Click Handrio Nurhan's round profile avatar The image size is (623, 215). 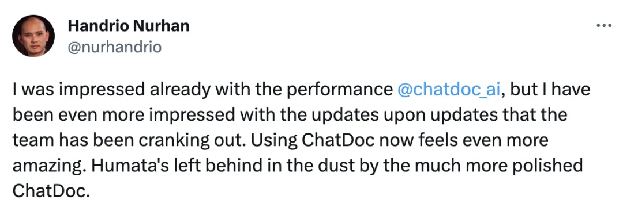coord(33,36)
